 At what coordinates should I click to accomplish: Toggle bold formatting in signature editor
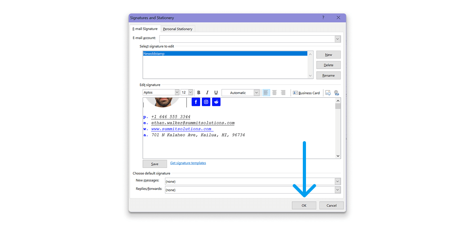(199, 93)
